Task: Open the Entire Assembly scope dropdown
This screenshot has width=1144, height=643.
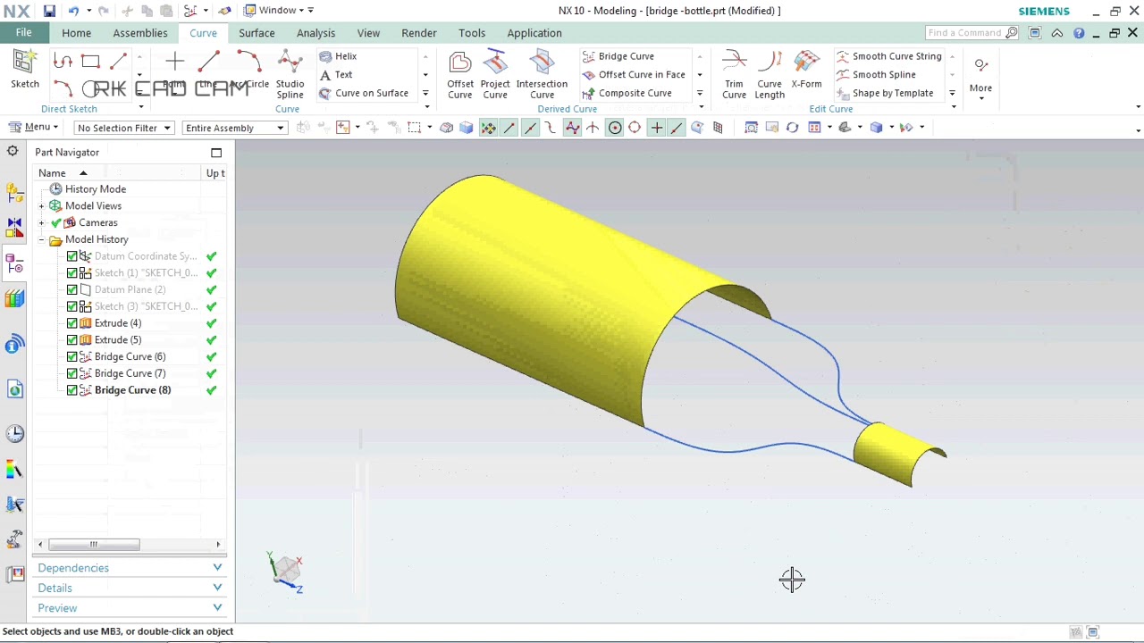Action: (234, 128)
